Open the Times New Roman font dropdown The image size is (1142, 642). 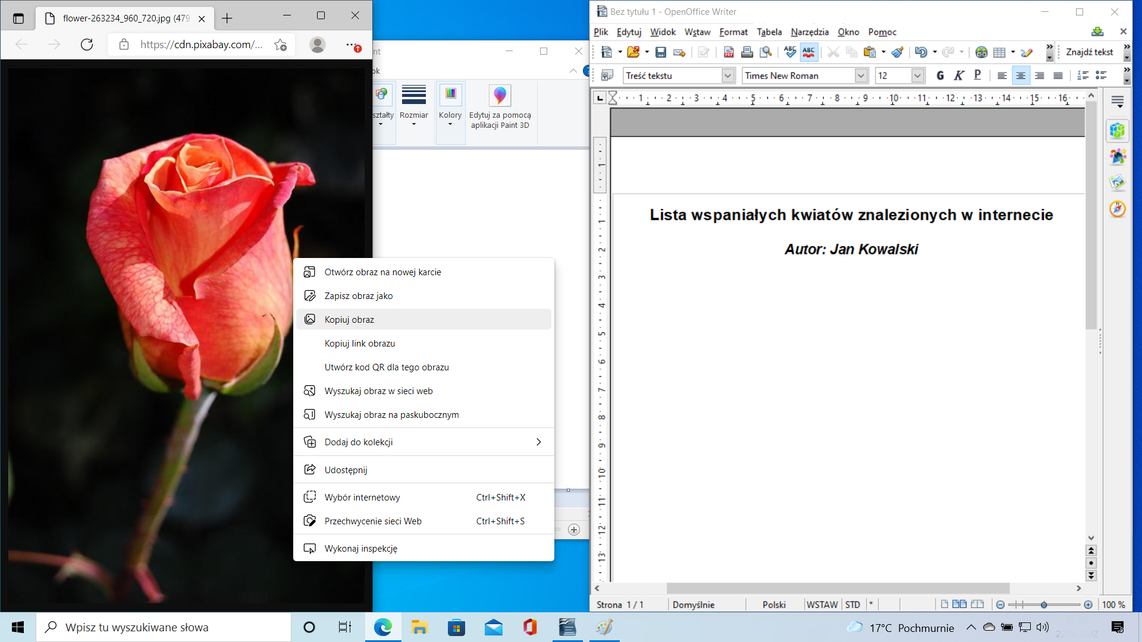[861, 75]
